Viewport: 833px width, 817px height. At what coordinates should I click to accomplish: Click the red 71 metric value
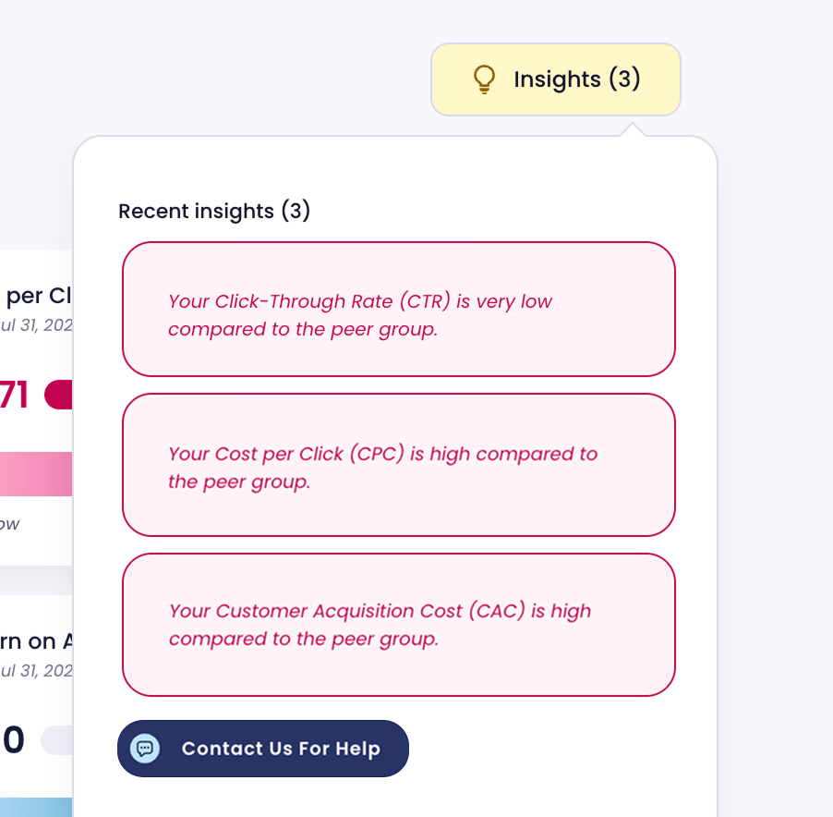pyautogui.click(x=14, y=395)
